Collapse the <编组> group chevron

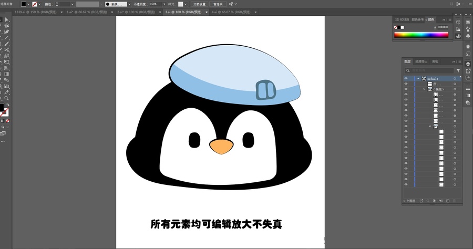[x=424, y=89]
